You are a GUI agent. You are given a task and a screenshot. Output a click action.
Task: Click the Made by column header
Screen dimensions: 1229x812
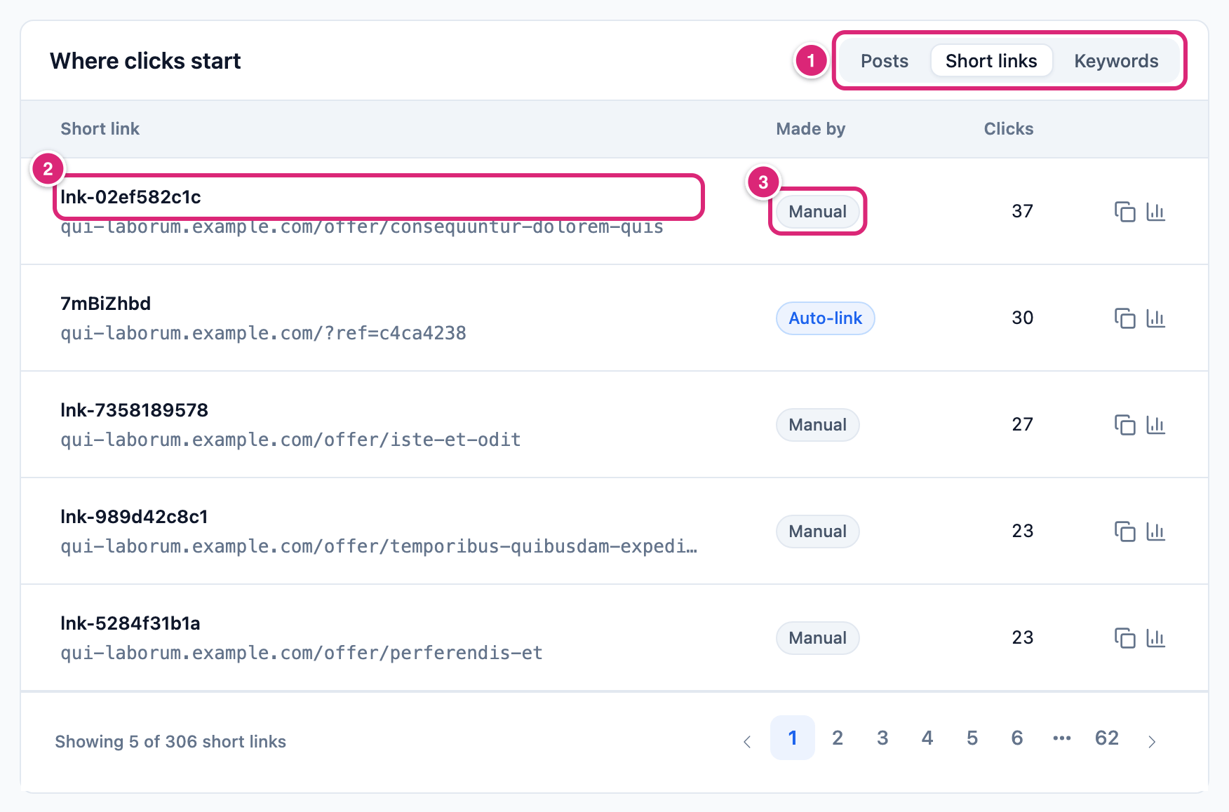click(x=810, y=129)
